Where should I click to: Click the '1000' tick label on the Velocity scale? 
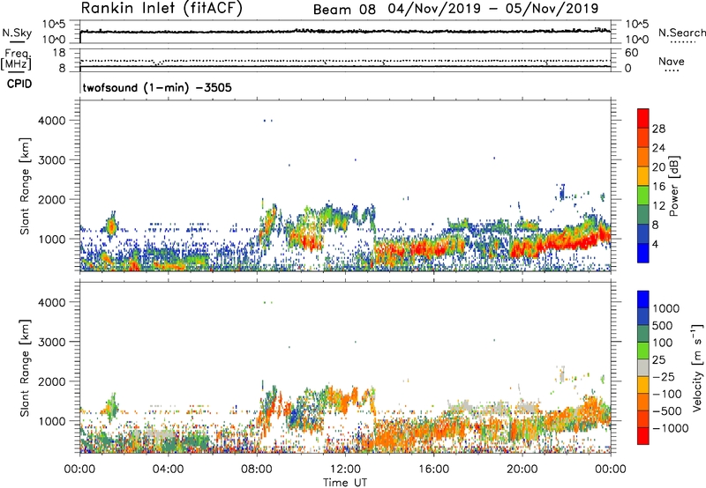(666, 308)
